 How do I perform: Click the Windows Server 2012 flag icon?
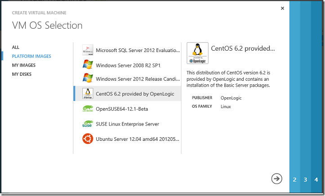click(88, 78)
